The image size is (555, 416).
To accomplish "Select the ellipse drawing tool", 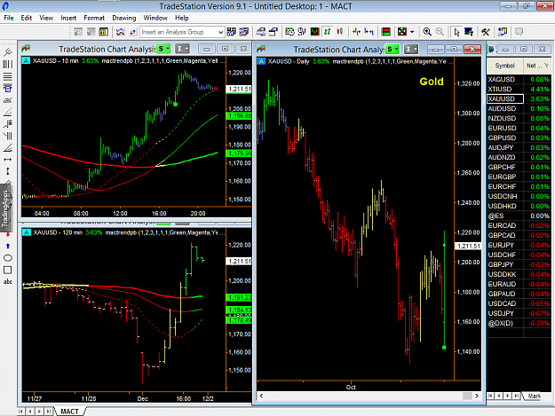I will [8, 258].
